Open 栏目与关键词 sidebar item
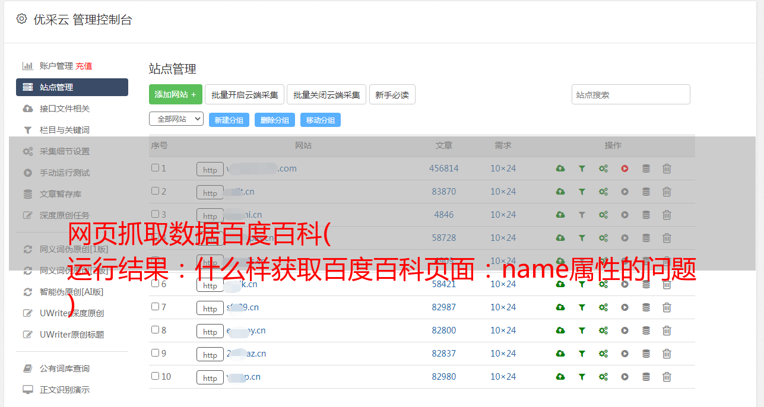The width and height of the screenshot is (764, 407). pos(65,130)
